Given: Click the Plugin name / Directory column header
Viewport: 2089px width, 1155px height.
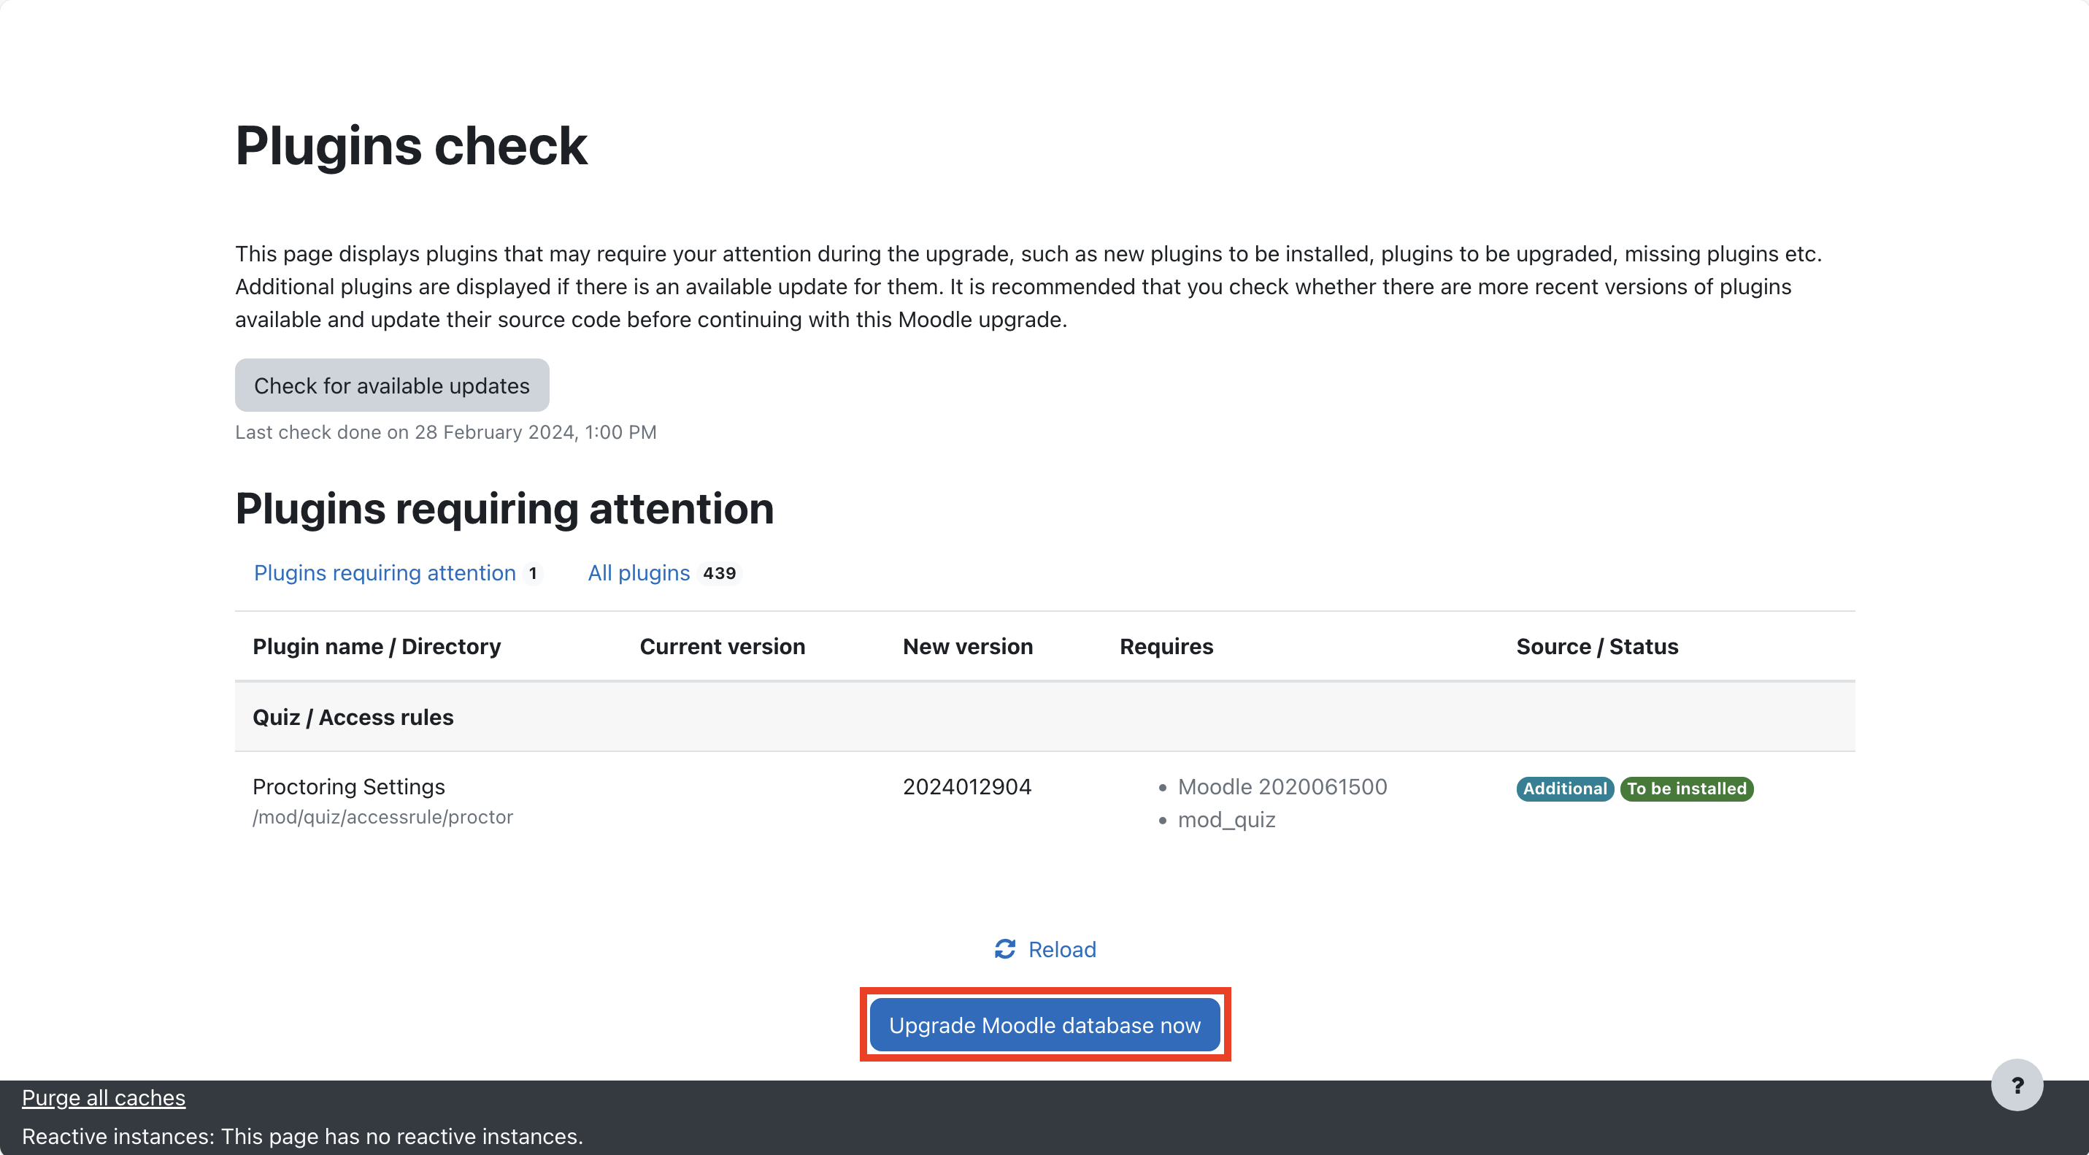Looking at the screenshot, I should pos(377,646).
